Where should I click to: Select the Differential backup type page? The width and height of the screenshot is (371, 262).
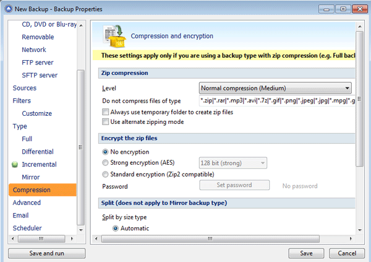tap(38, 152)
